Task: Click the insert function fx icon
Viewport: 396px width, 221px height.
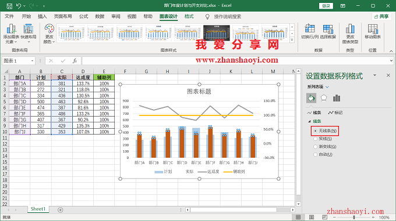Action: tap(75, 61)
